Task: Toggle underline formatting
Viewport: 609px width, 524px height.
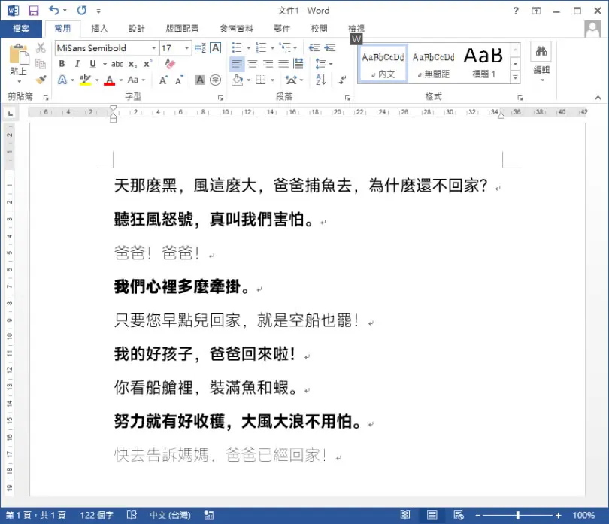Action: [x=92, y=64]
